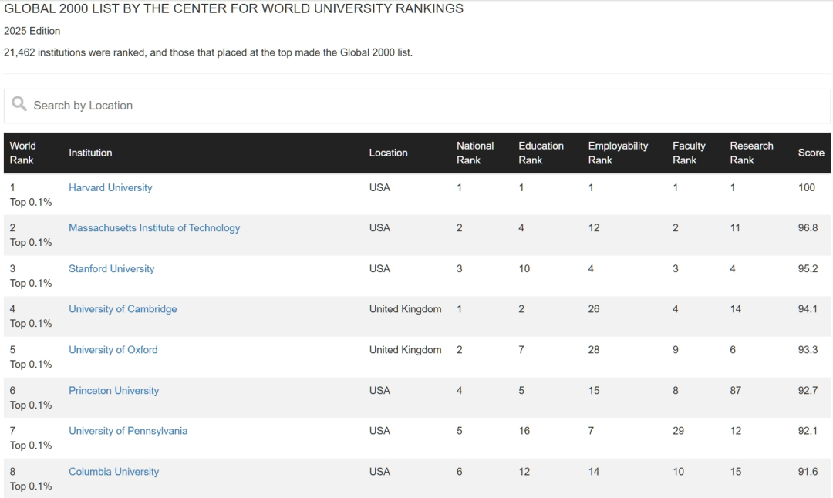Viewport: 833px width, 498px height.
Task: Select the page title heading text
Action: pos(234,8)
